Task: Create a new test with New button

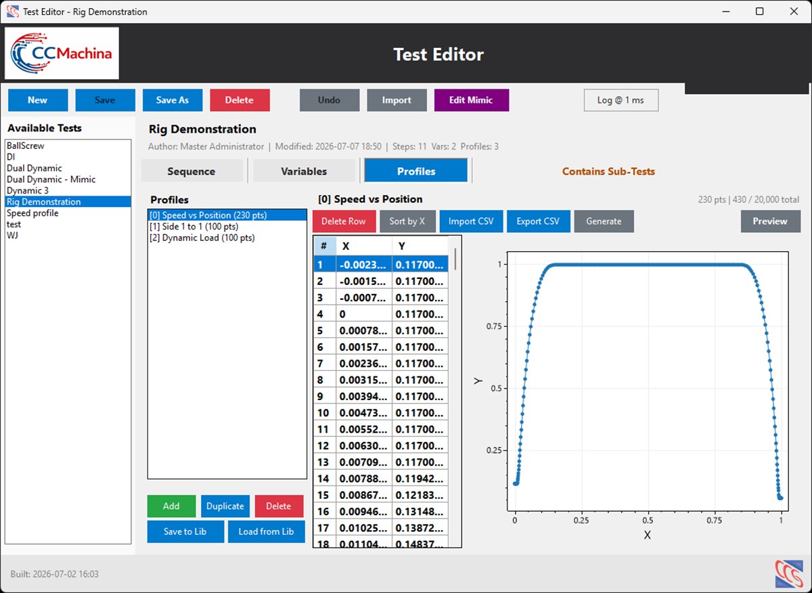Action: (x=38, y=100)
